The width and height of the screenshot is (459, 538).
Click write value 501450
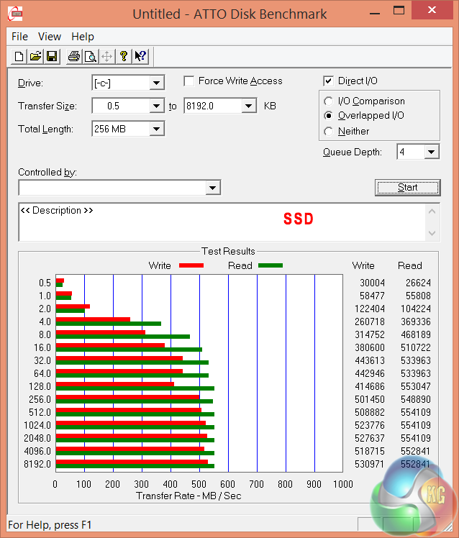369,399
